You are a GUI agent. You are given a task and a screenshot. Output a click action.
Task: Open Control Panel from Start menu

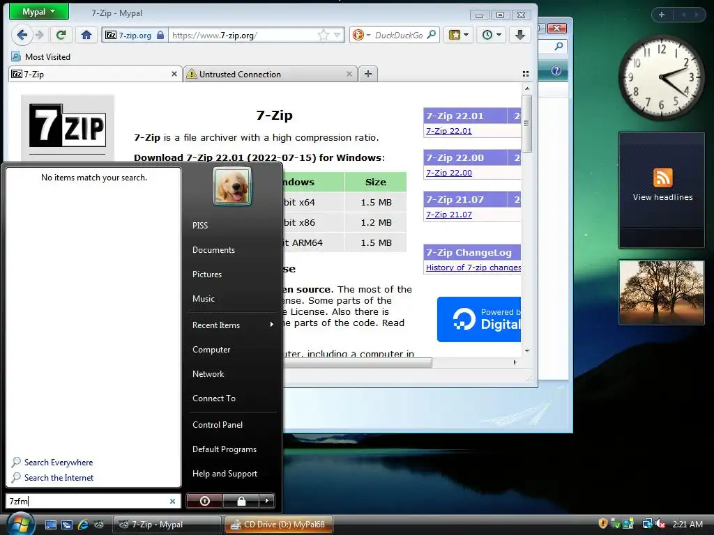click(218, 425)
